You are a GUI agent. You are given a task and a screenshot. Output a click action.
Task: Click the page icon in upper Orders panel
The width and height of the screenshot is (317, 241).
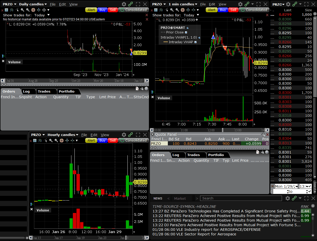click(x=137, y=88)
